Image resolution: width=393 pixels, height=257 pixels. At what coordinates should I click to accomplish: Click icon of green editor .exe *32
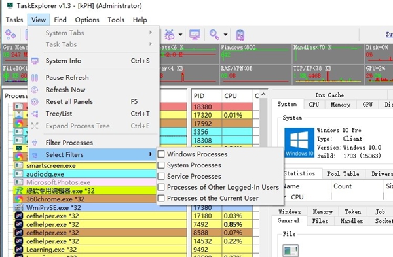pos(19,191)
